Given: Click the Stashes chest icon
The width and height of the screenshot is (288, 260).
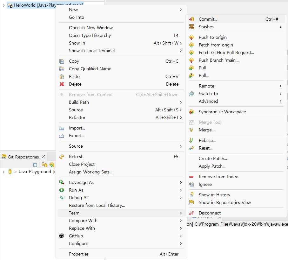Looking at the screenshot, I should (x=191, y=27).
